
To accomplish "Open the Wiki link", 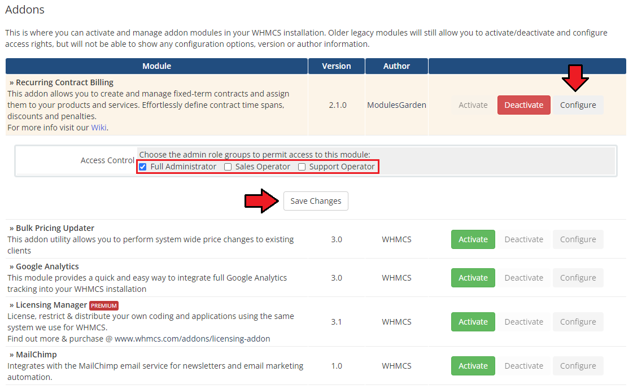I will 99,128.
